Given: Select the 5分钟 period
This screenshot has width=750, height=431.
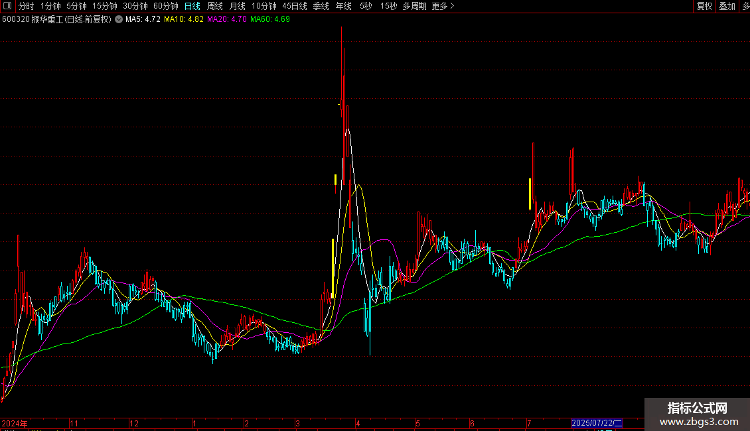Looking at the screenshot, I should point(76,6).
